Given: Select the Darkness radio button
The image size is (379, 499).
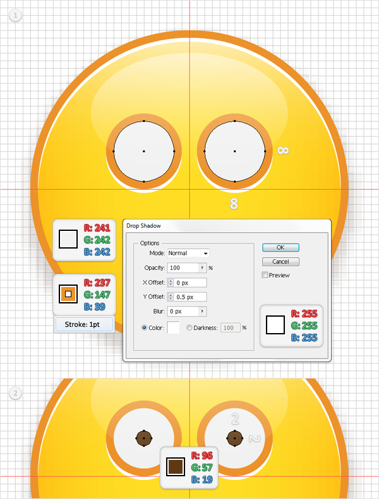Looking at the screenshot, I should [x=189, y=327].
